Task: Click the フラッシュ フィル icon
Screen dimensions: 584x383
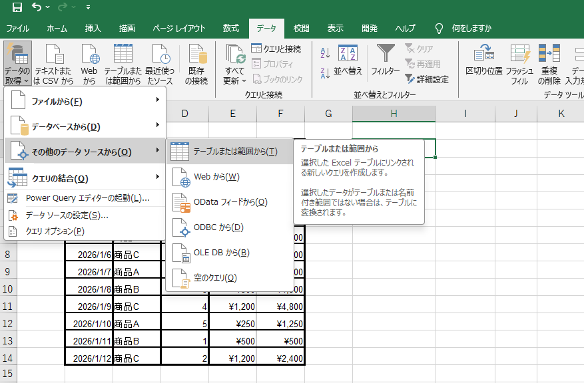Action: point(519,54)
